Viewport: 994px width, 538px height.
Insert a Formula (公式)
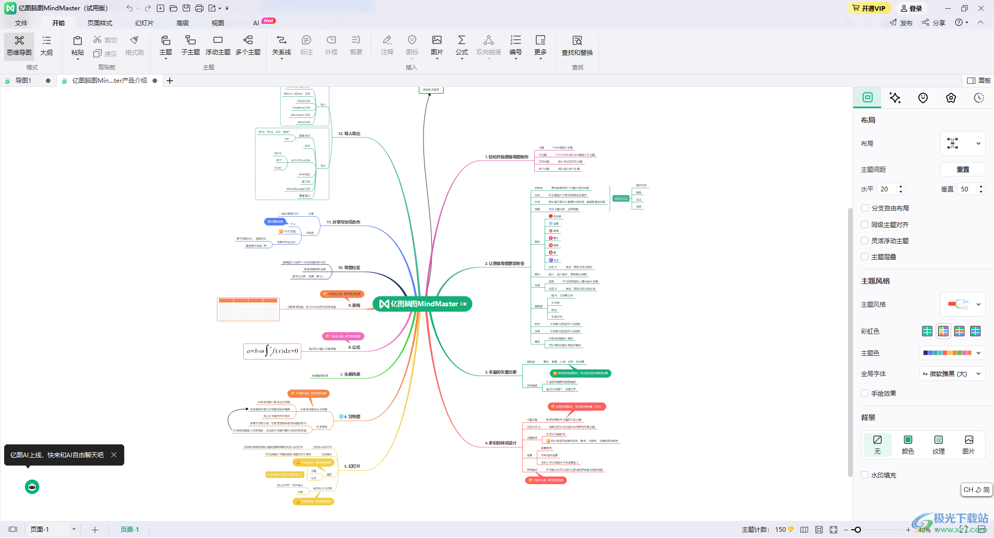pos(462,46)
